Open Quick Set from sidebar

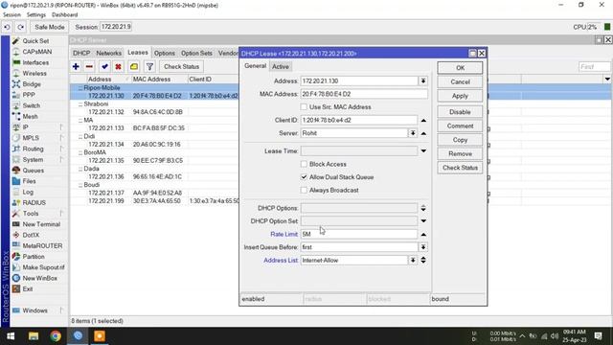point(35,41)
